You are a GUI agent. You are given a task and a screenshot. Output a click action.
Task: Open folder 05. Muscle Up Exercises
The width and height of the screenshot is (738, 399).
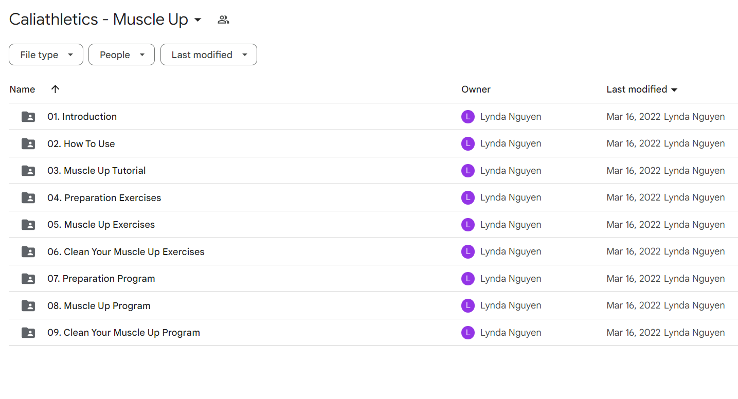pos(101,225)
